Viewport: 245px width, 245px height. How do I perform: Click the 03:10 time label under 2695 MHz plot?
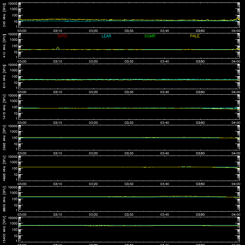click(x=58, y=153)
